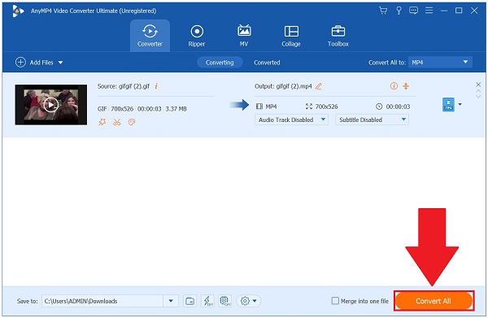Viewport: 488px width, 318px height.
Task: Open the Toolbox tab
Action: tap(338, 36)
